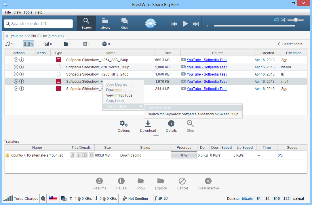Play preview of H263_MP3_240p result
Viewport: 312px width, 205px height.
[x=16, y=74]
